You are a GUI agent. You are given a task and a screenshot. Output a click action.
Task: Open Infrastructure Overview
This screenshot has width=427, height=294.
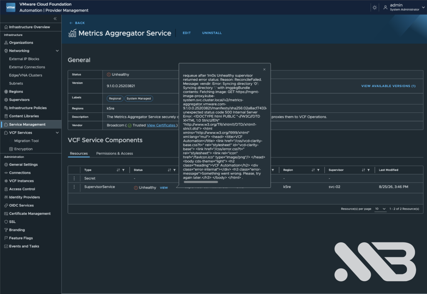coord(30,27)
